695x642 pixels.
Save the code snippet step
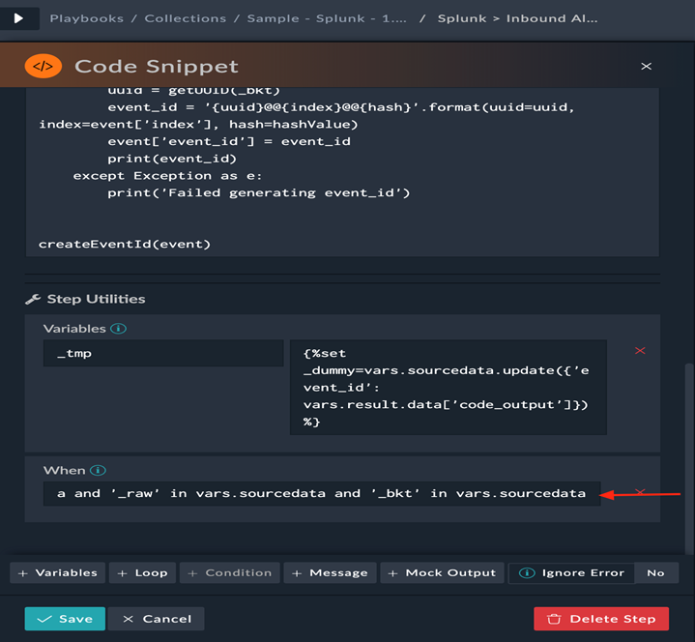(65, 619)
